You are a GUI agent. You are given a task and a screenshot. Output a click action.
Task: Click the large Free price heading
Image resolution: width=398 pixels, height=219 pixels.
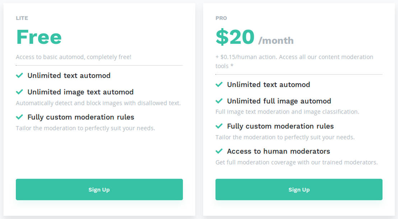[39, 37]
